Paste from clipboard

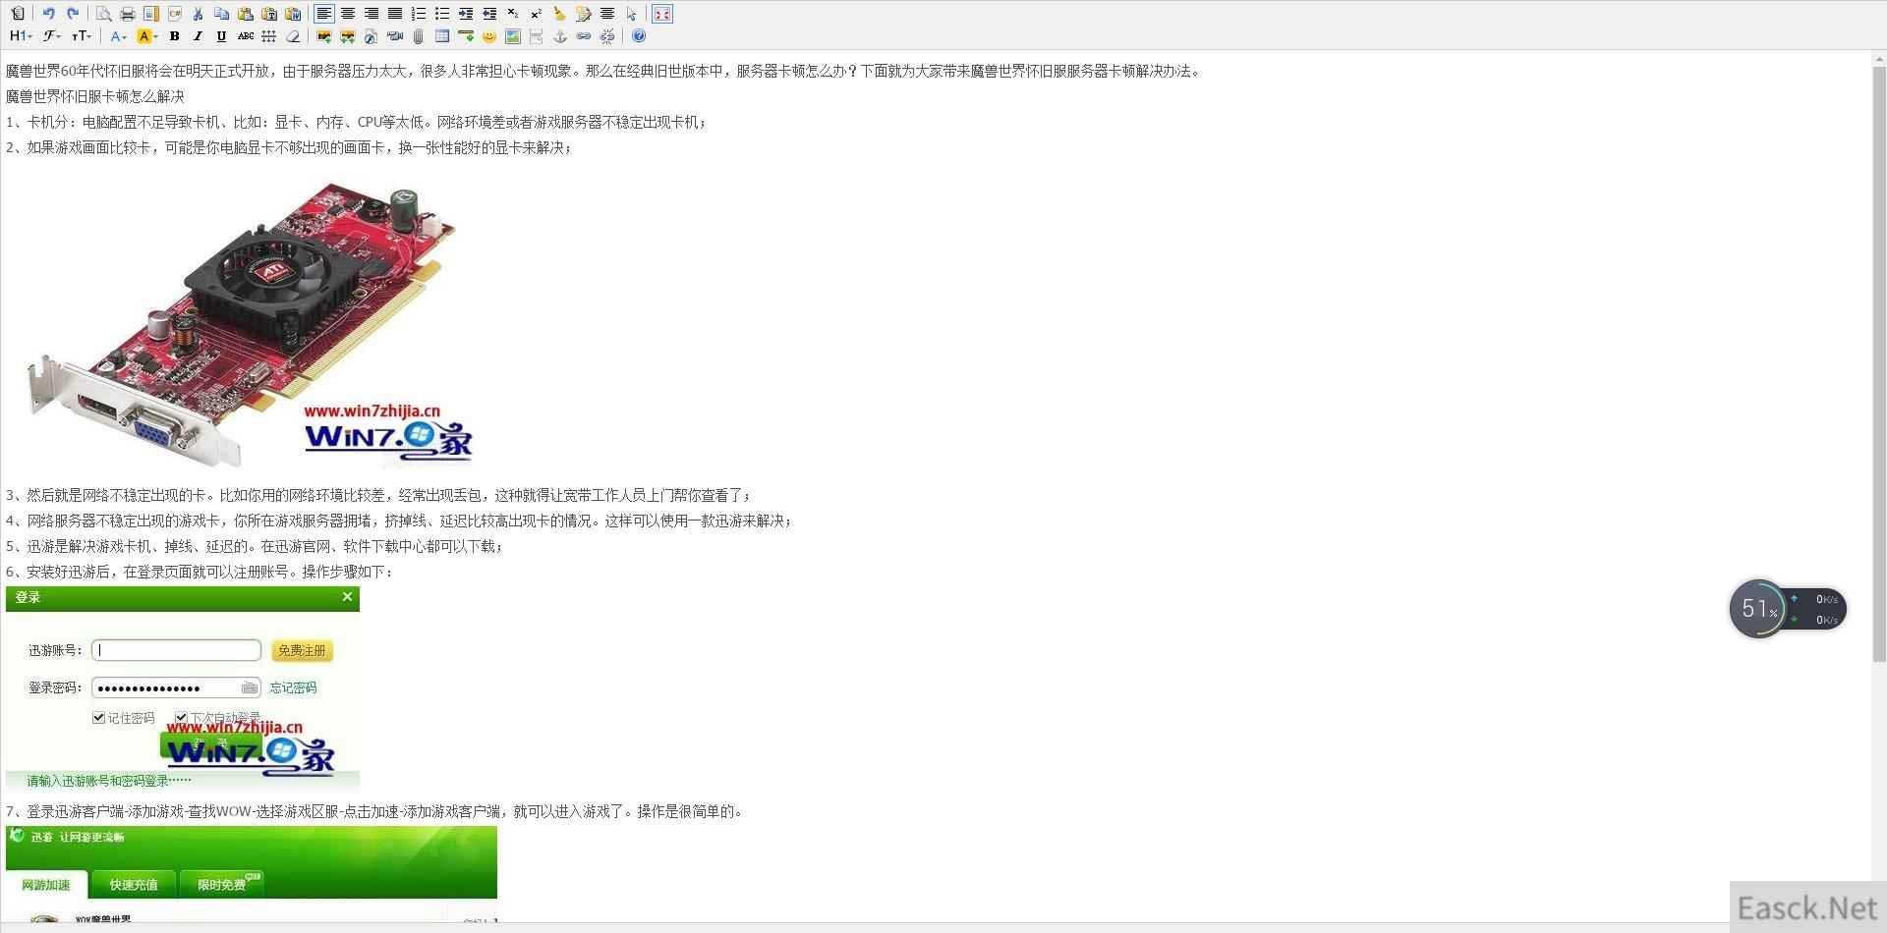246,14
